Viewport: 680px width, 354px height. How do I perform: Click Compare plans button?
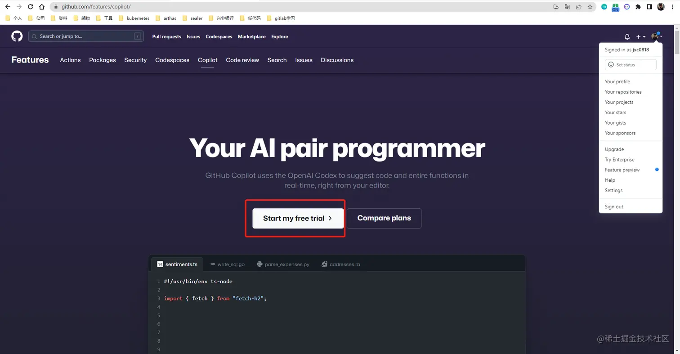[x=384, y=218]
